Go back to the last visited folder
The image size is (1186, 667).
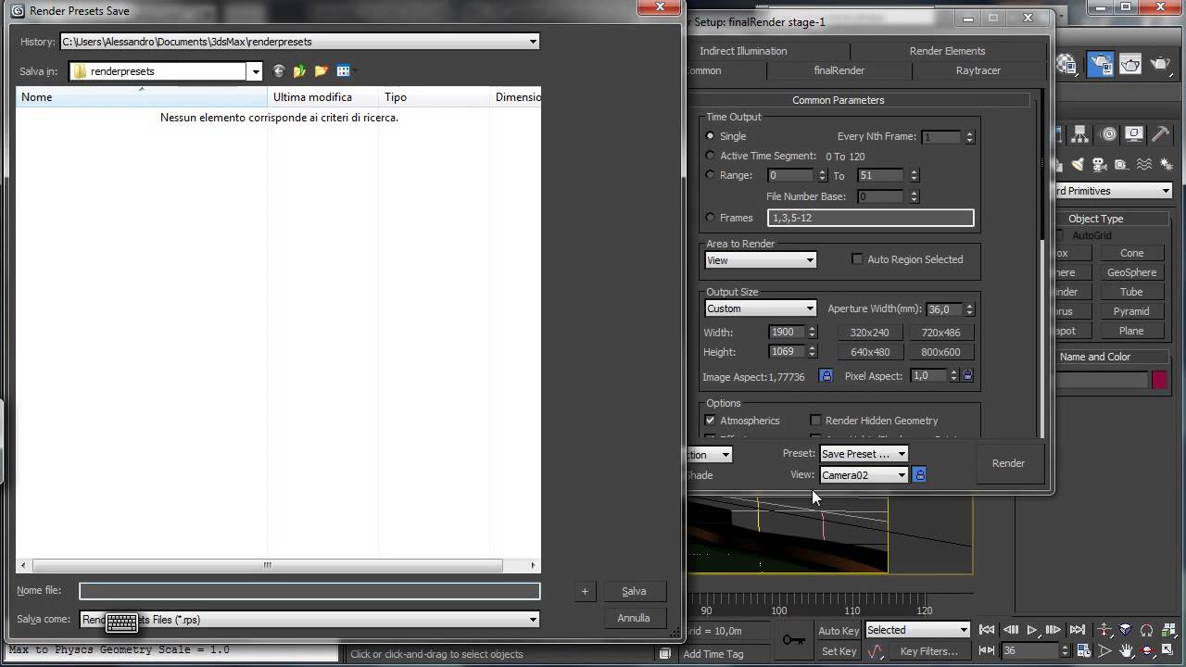click(278, 71)
